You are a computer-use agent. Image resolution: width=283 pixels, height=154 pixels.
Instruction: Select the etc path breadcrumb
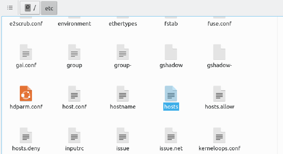(x=49, y=8)
